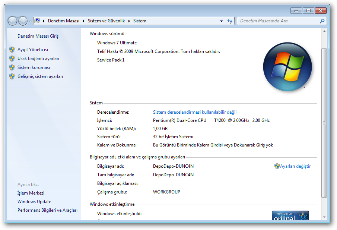Click computer name DepoDepo-DUNC4N beside Bilgisayar adı
The width and height of the screenshot is (337, 230).
pyautogui.click(x=173, y=166)
